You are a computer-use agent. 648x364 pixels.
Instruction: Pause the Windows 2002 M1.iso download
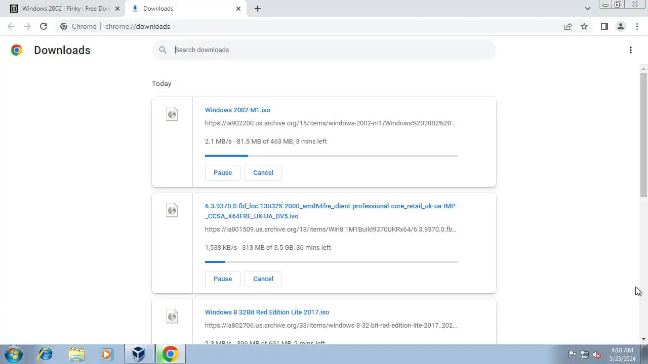point(223,172)
